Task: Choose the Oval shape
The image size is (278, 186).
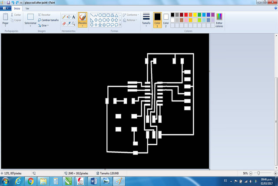Action: coord(100,15)
